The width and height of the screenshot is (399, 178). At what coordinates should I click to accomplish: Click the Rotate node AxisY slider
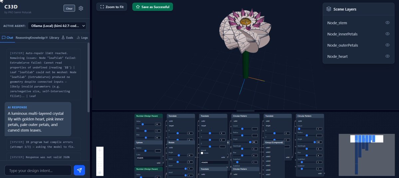coord(178,169)
